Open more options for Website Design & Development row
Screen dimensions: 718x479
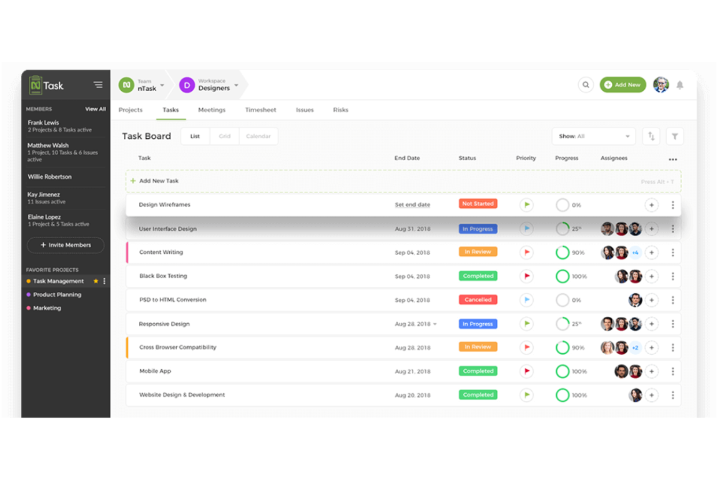672,395
